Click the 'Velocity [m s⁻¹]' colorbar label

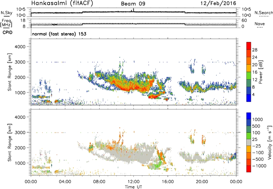[269, 142]
